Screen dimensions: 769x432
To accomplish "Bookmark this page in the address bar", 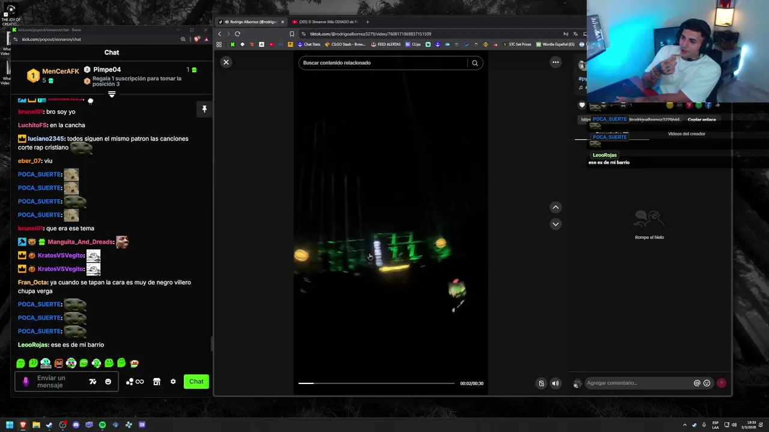I will click(x=292, y=34).
